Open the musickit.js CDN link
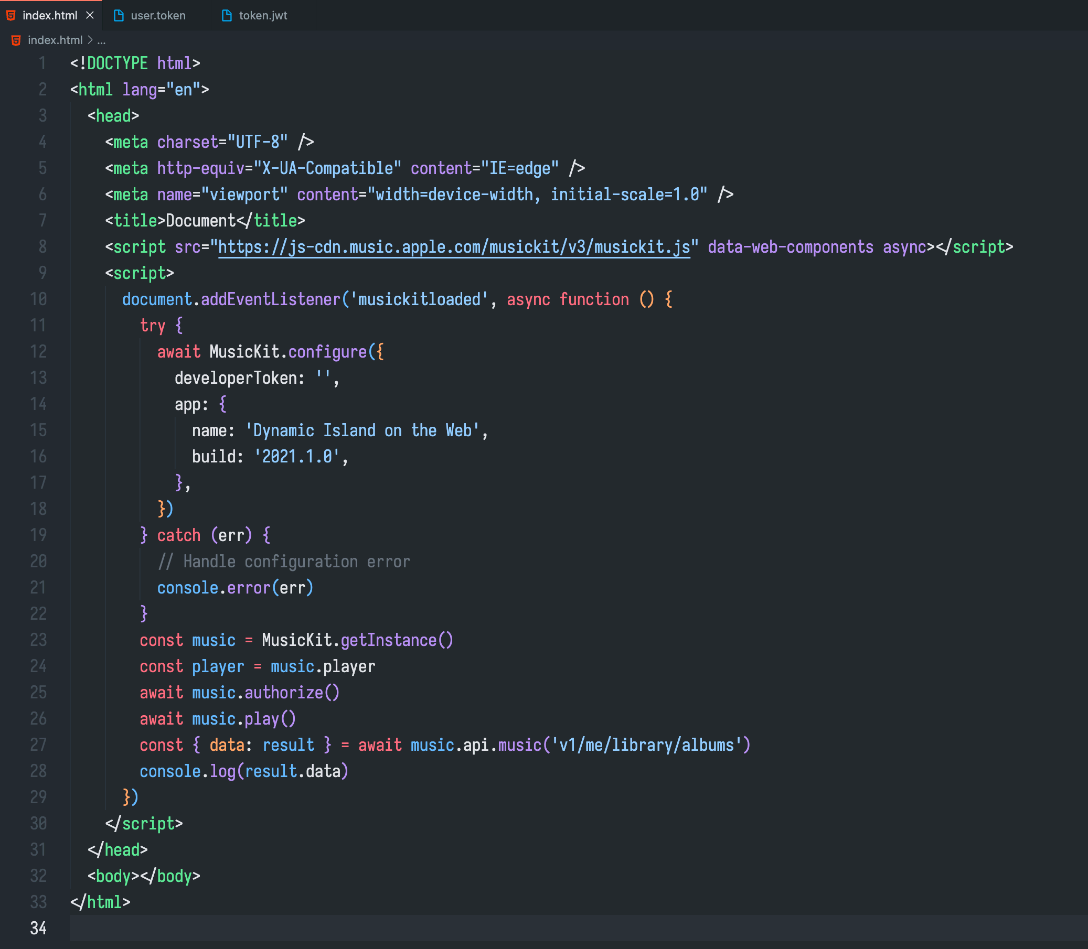 click(454, 247)
